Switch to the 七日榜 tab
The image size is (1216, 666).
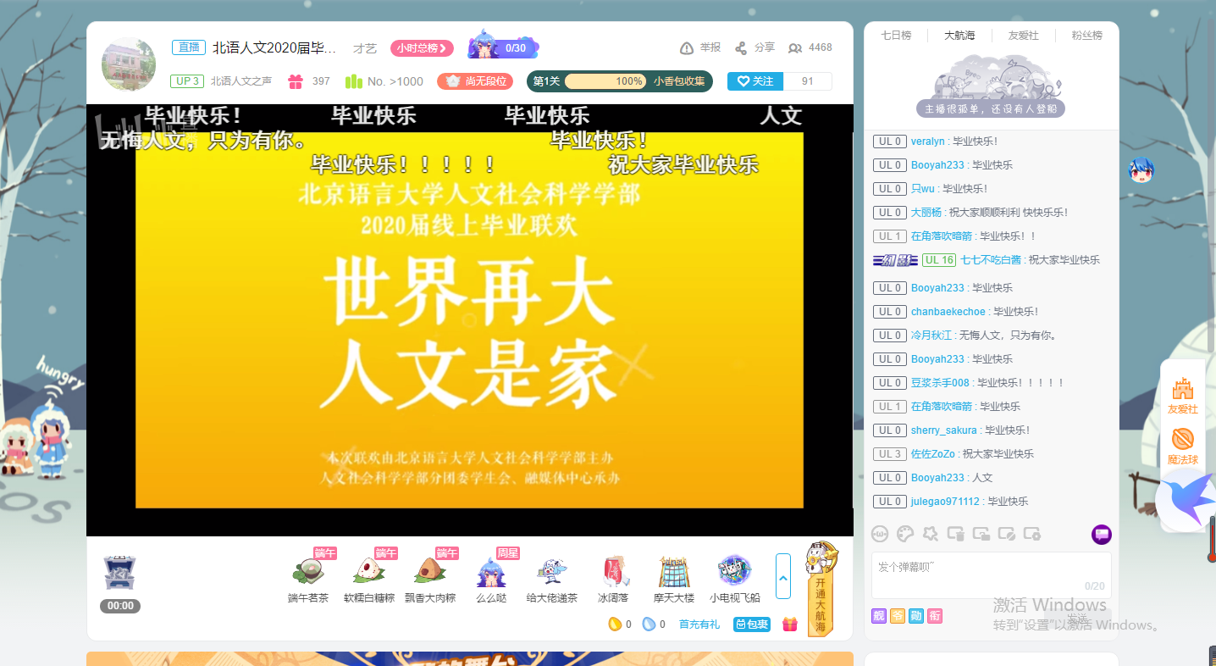[896, 36]
